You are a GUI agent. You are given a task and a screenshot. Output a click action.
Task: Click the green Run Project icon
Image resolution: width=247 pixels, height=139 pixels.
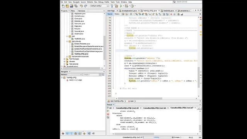click(x=121, y=6)
